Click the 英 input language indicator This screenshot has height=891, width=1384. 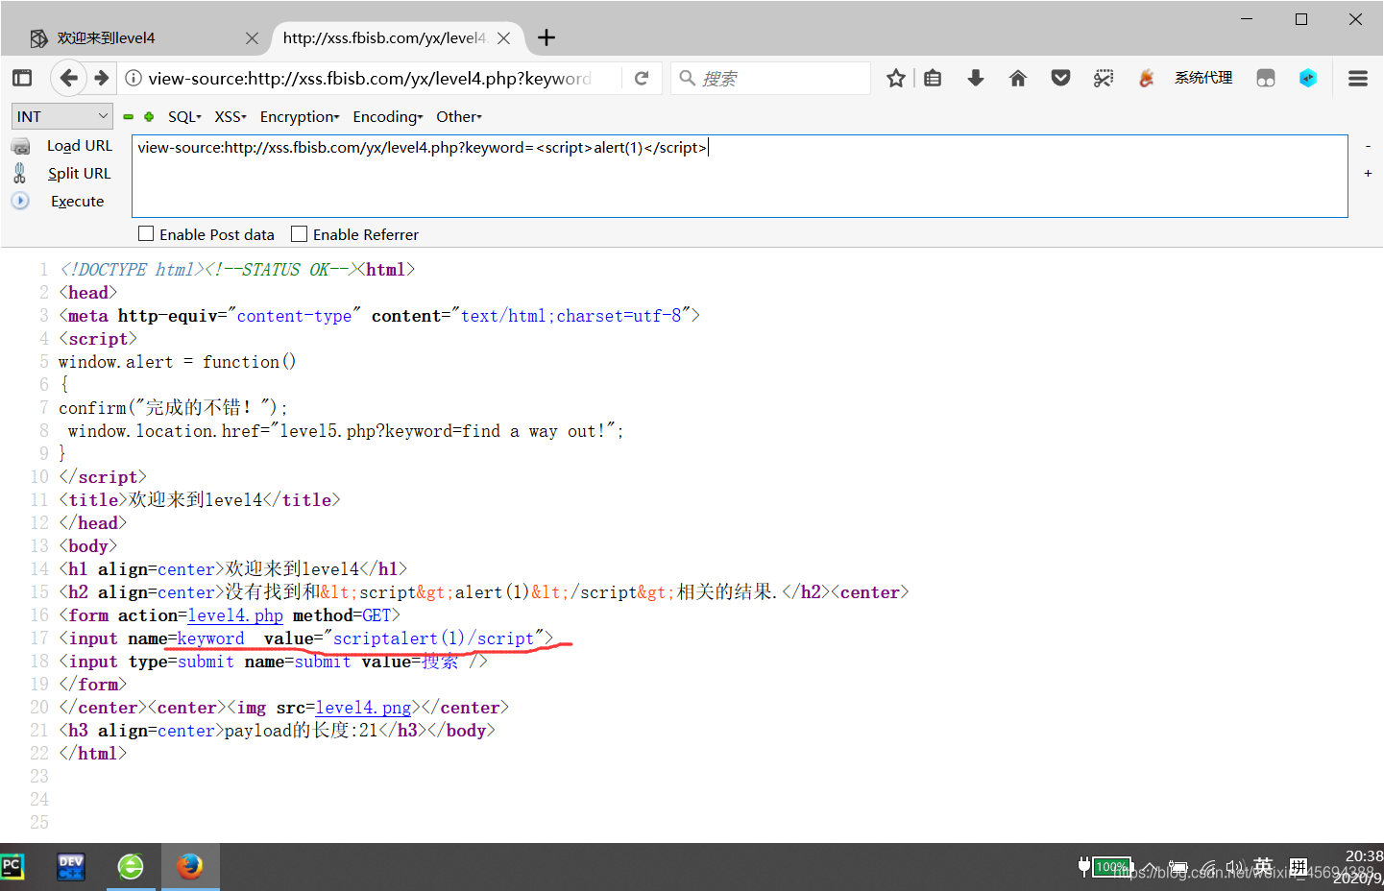[x=1264, y=866]
